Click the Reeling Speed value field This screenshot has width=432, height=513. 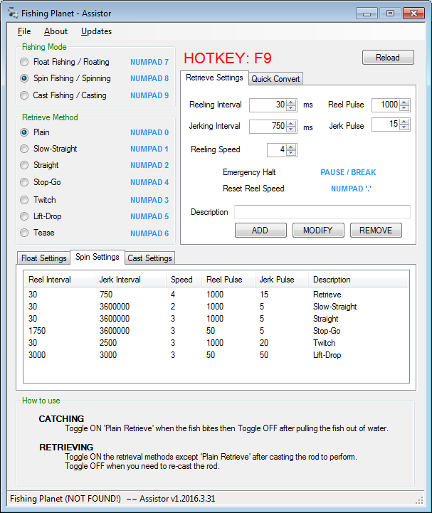tap(277, 150)
